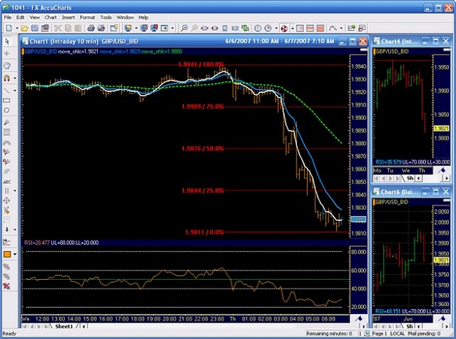456x339 pixels.
Task: Print with the printer icon
Action: pos(91,28)
